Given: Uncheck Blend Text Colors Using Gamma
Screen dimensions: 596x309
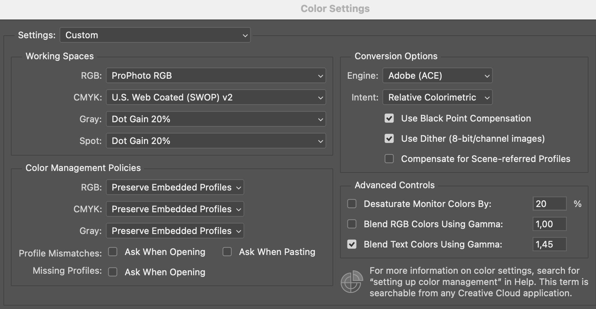Looking at the screenshot, I should [352, 244].
